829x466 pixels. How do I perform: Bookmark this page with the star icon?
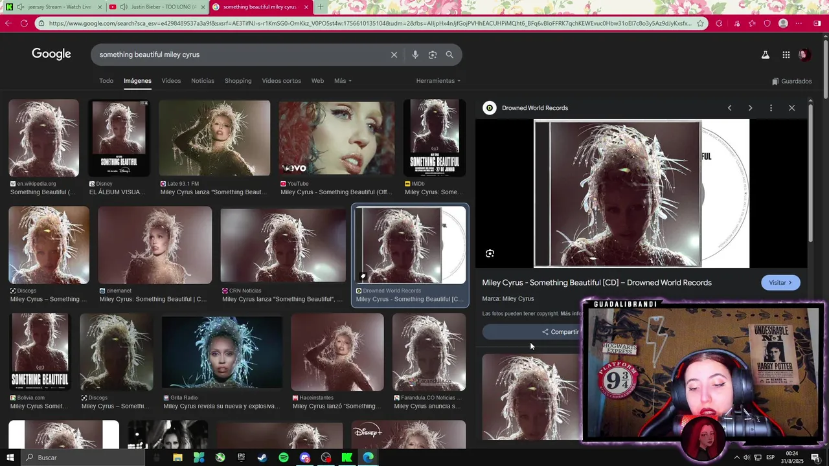(700, 23)
